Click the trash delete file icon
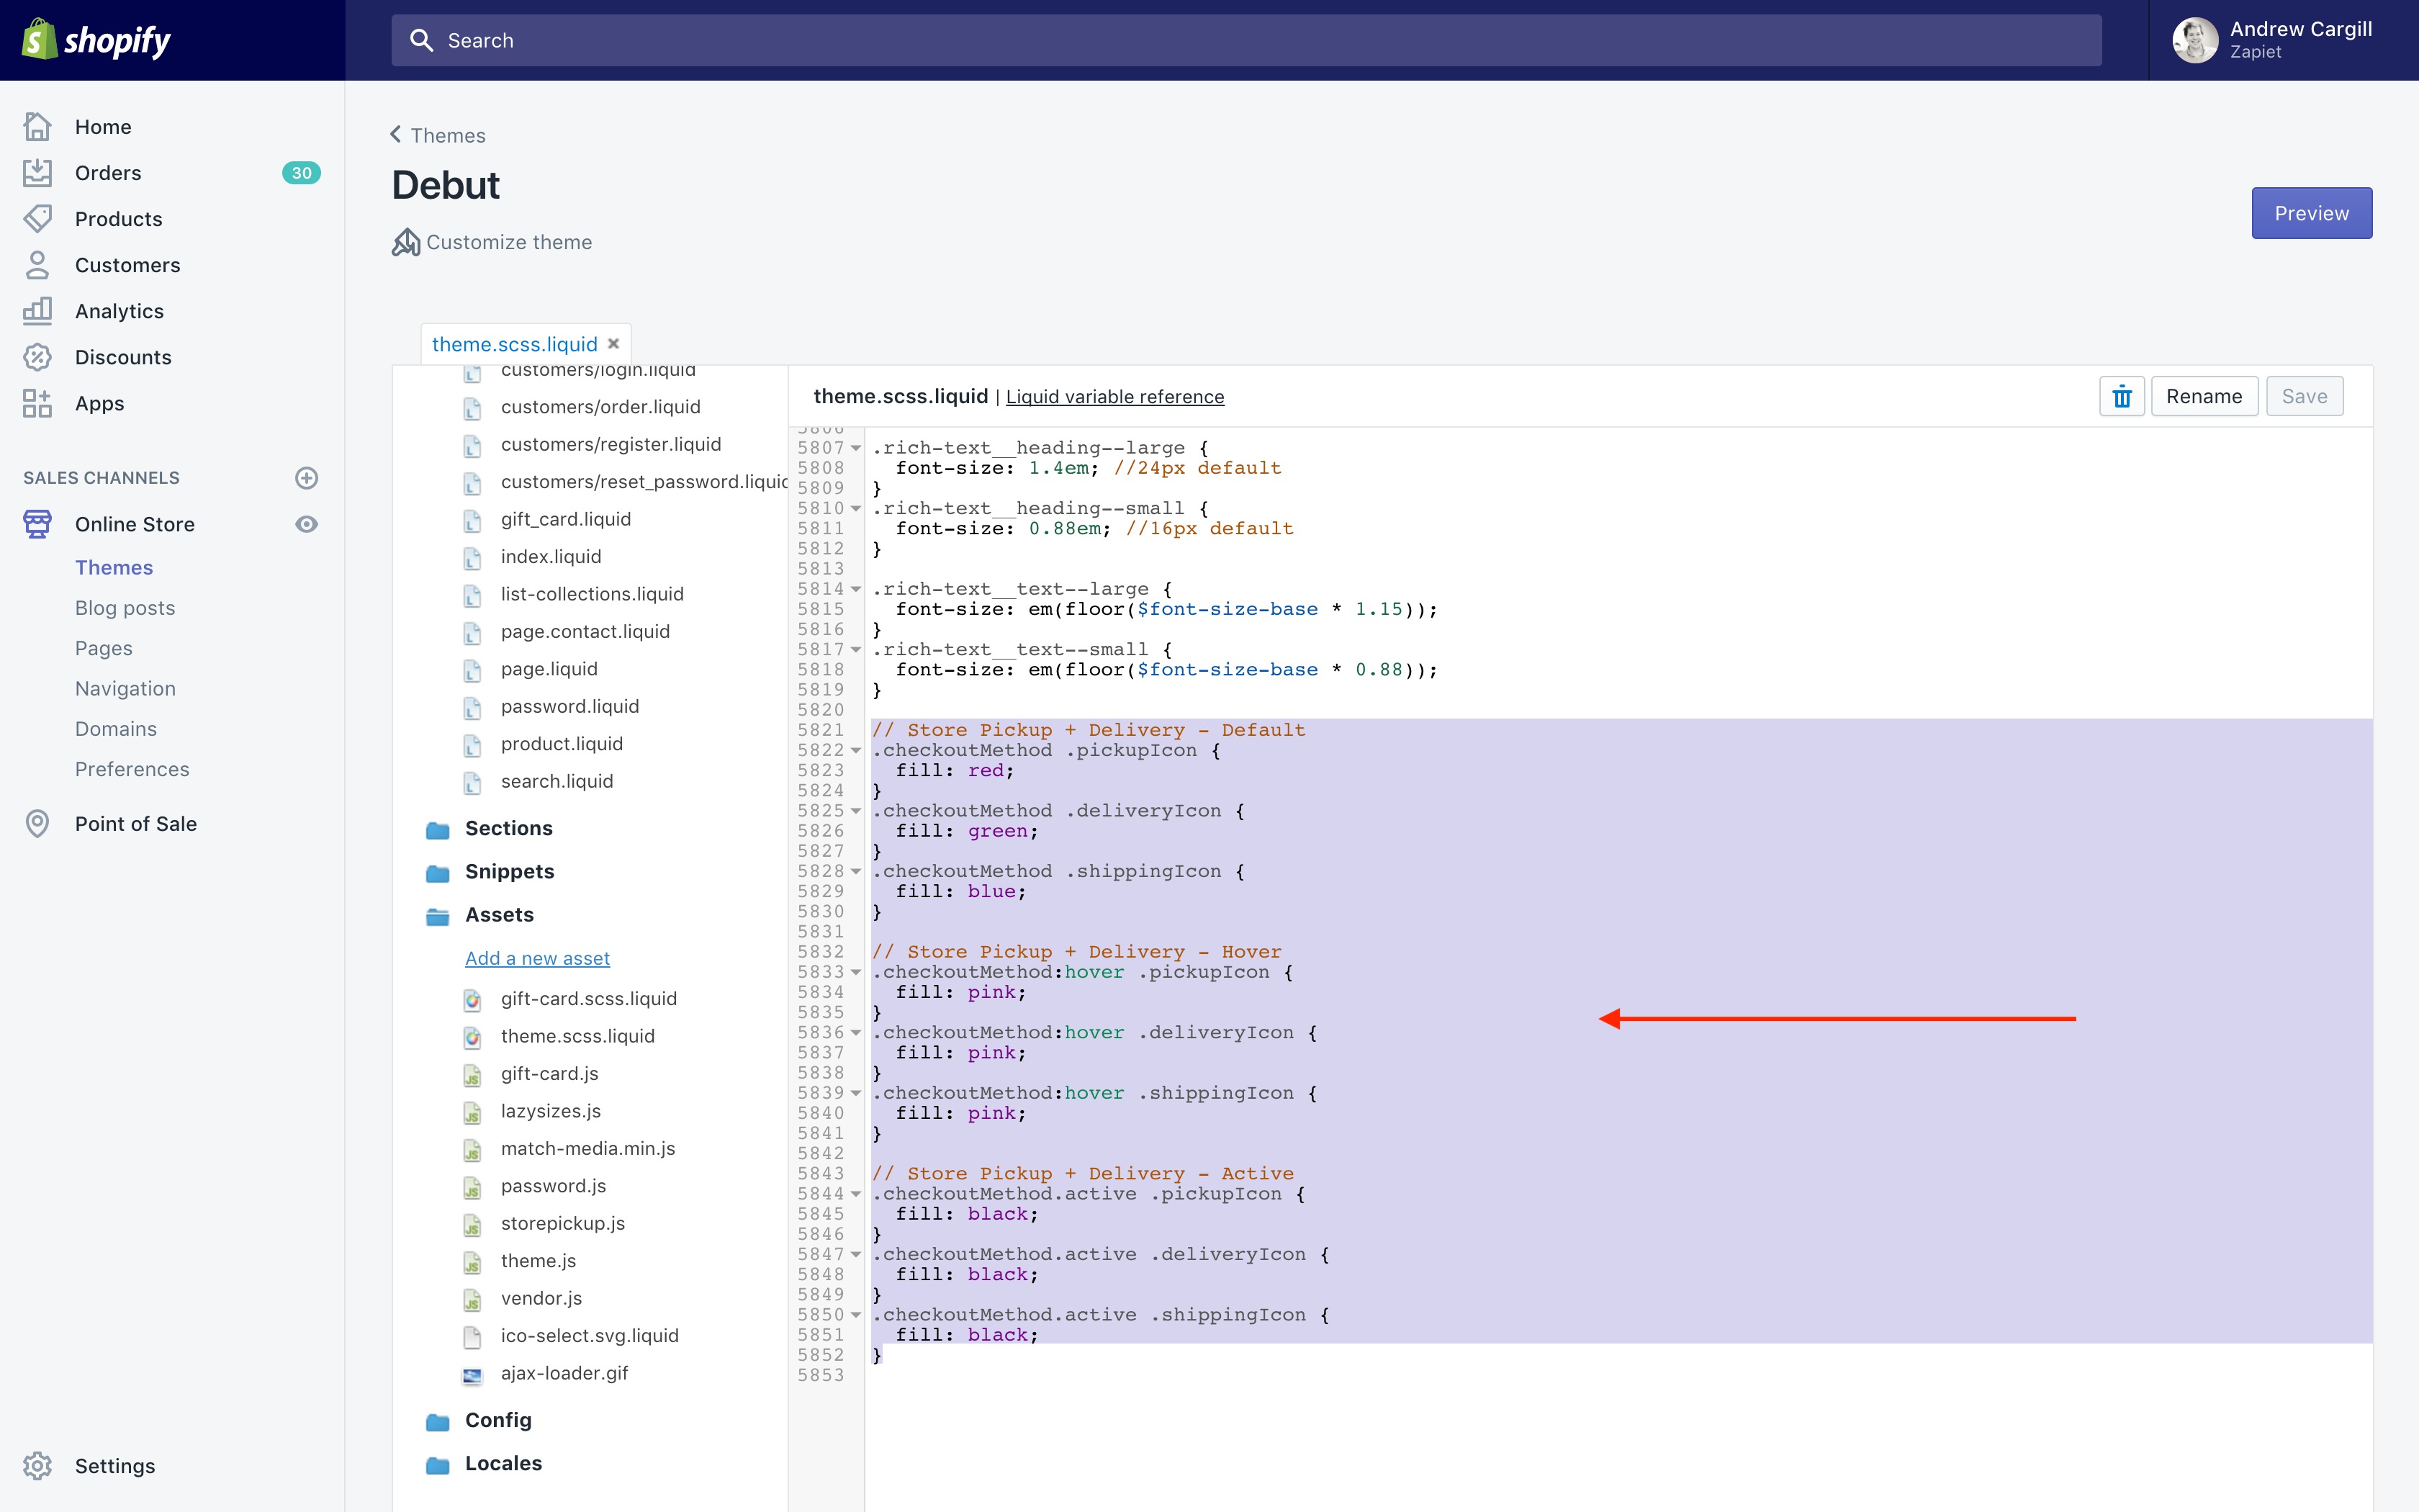Image resolution: width=2419 pixels, height=1512 pixels. click(x=2121, y=397)
